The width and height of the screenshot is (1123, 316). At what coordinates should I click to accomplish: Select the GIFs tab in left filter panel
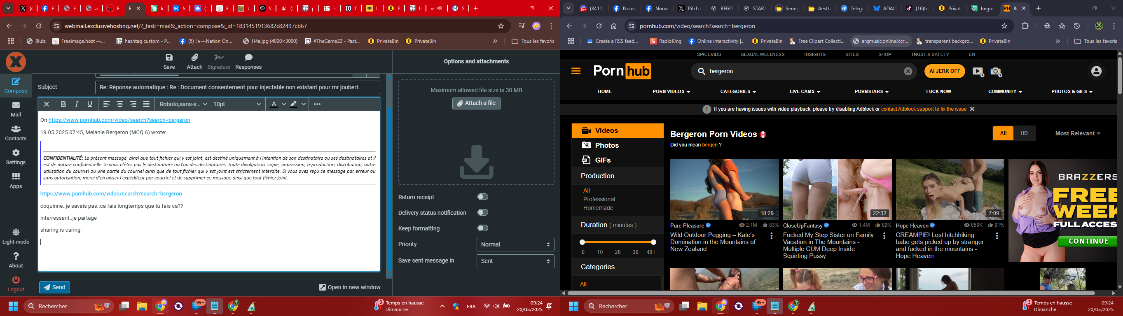point(617,160)
